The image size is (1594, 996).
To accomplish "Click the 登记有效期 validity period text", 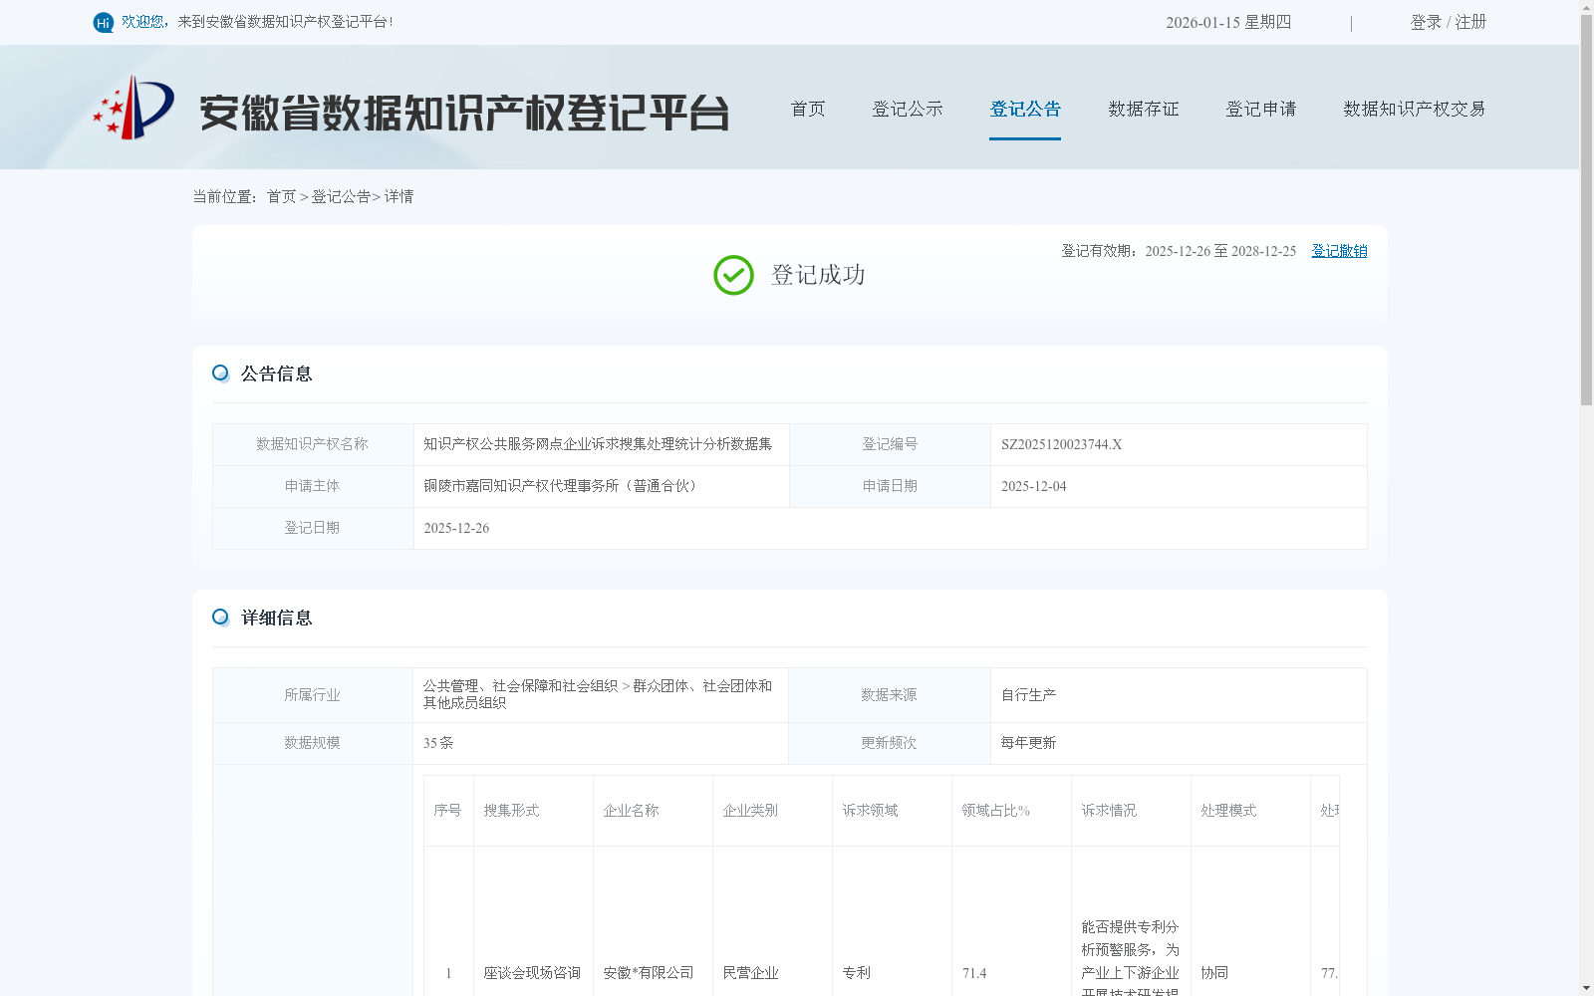I will point(1179,251).
